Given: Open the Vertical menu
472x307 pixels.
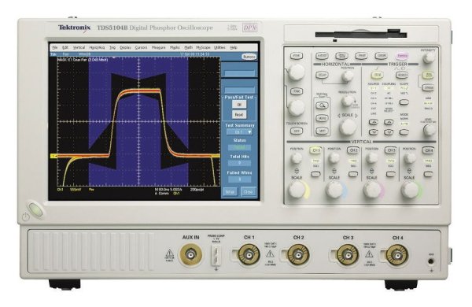Looking at the screenshot, I should tap(79, 47).
